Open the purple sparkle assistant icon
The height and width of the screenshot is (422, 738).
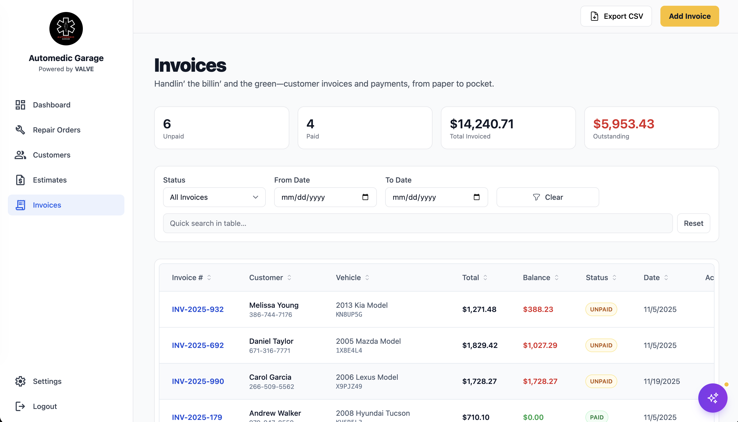(713, 398)
